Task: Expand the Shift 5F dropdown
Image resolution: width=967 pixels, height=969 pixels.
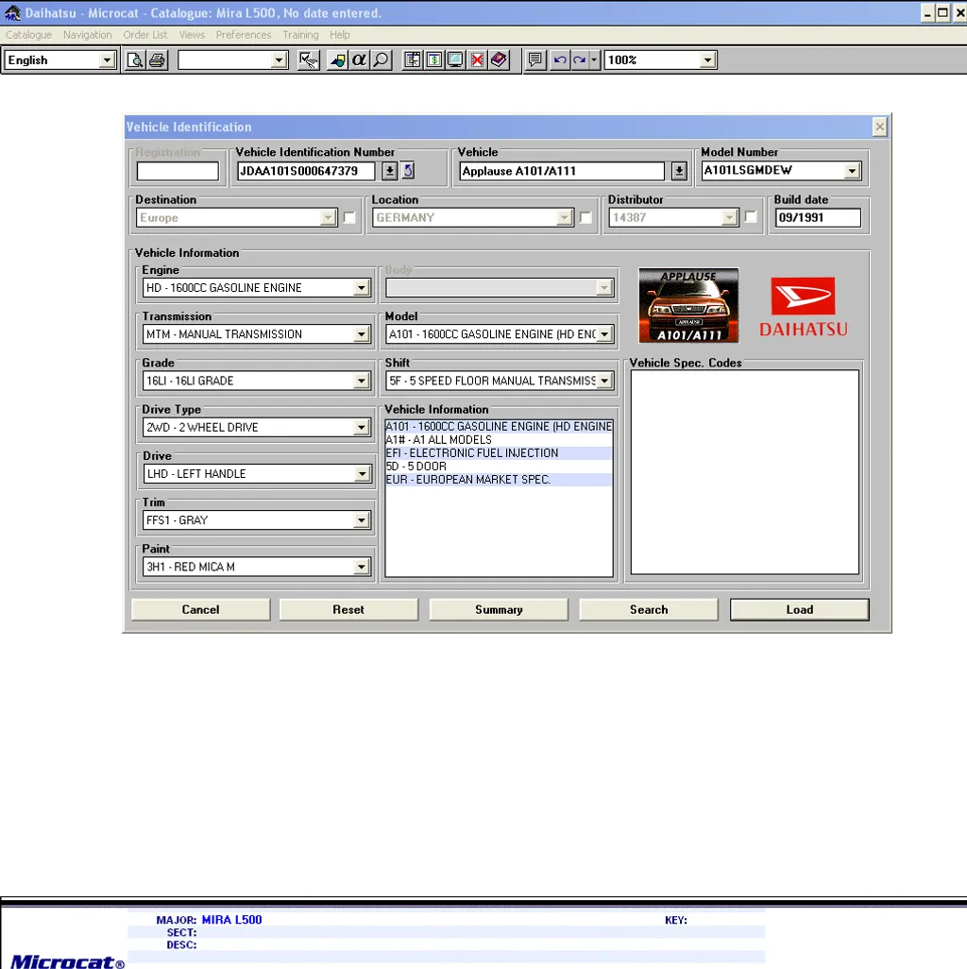Action: tap(604, 381)
